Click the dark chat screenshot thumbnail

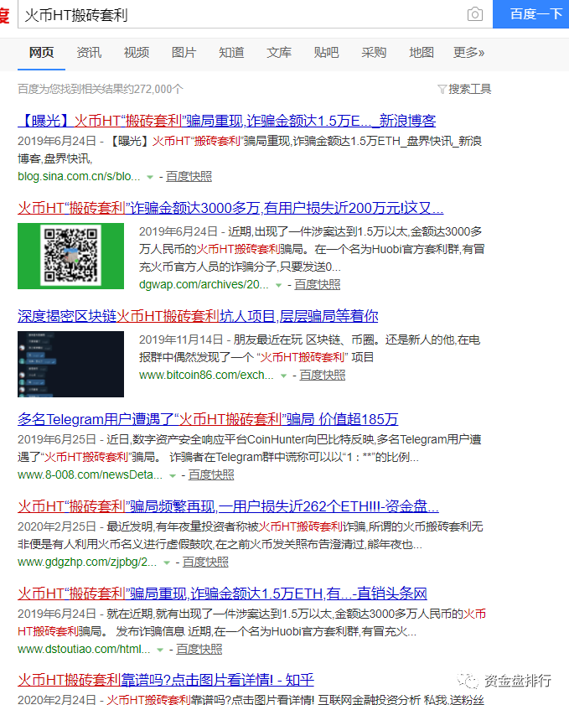pos(70,364)
